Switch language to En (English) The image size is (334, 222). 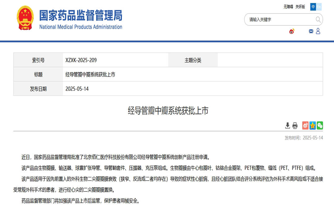(319, 7)
